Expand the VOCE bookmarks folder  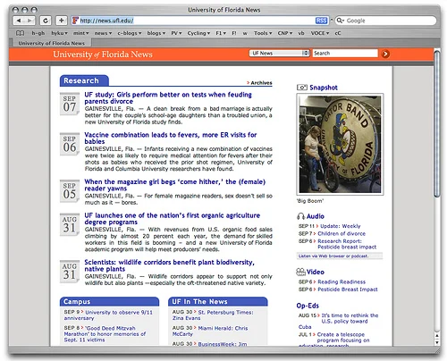[x=320, y=33]
